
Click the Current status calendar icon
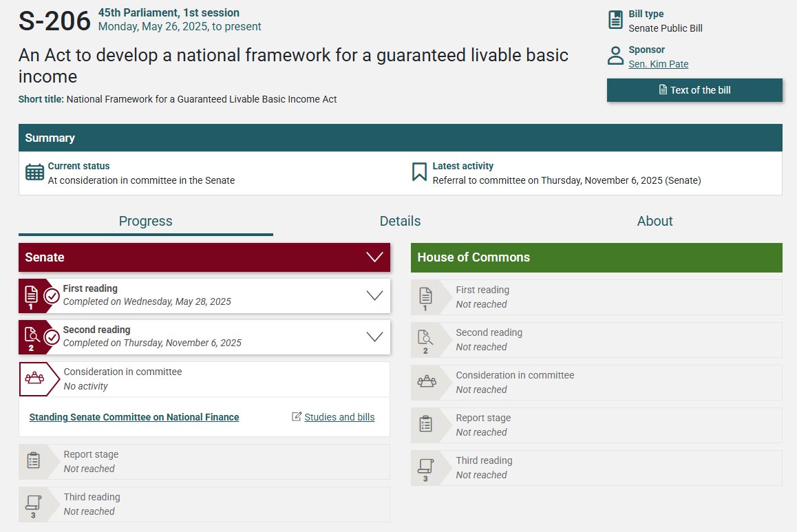tap(34, 172)
